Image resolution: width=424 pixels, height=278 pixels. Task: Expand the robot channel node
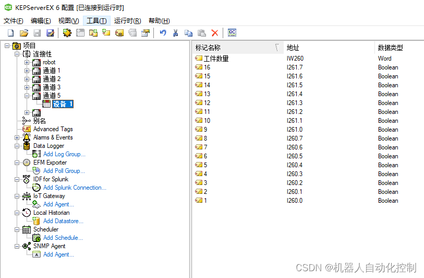tap(27, 62)
